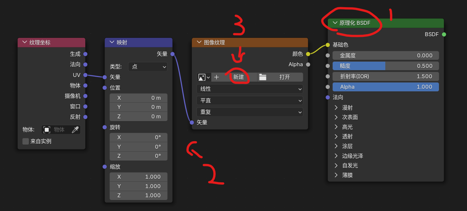The image size is (467, 211).
Task: Collapse the 图像纹理 node
Action: [x=199, y=42]
